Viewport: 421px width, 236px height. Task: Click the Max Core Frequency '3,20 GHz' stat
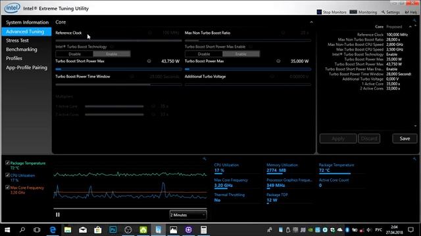pos(224,186)
